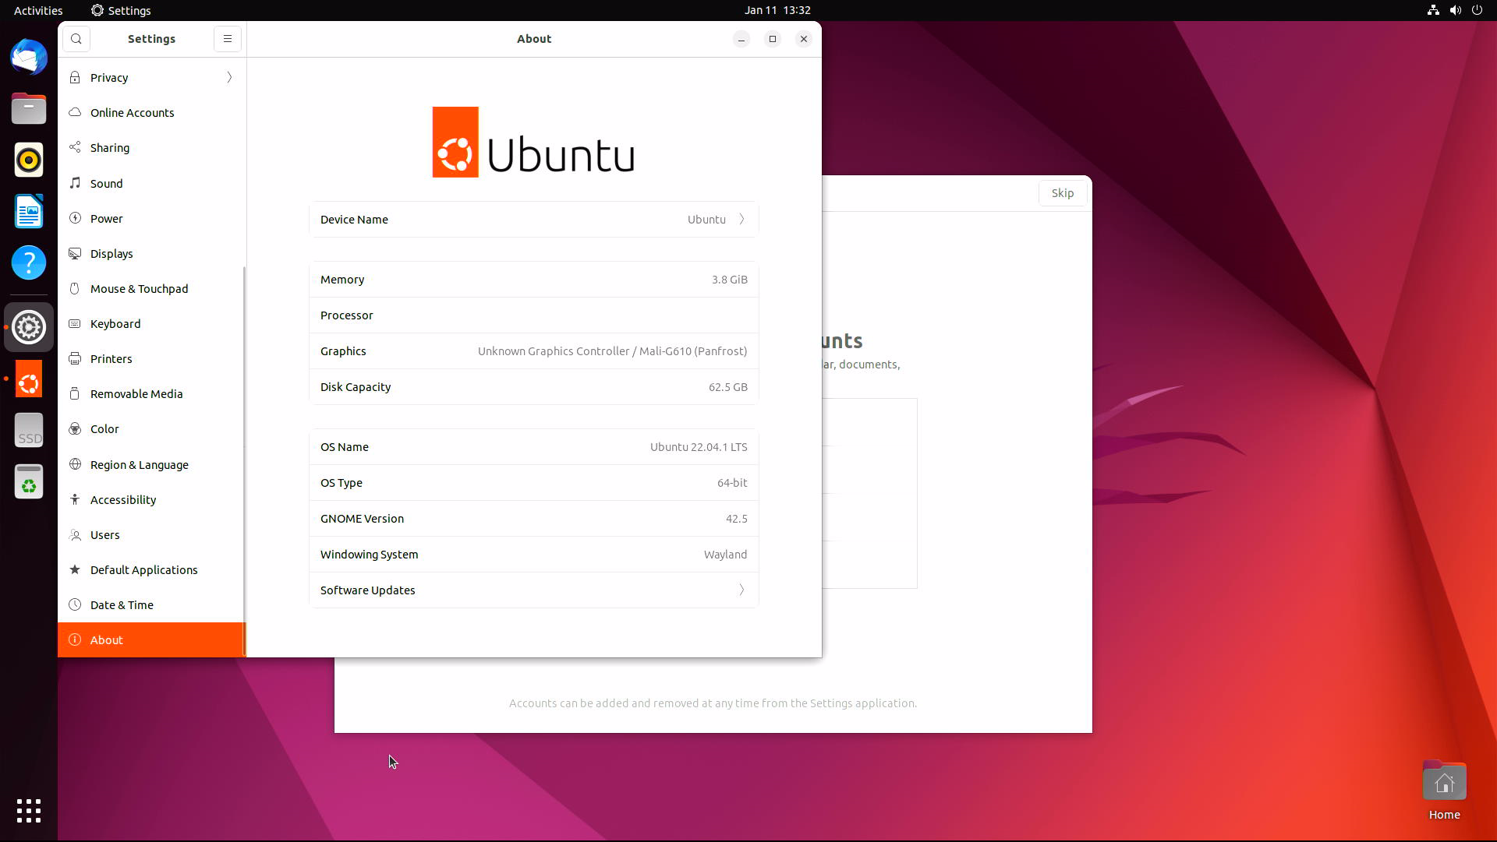
Task: Click the Ubuntu logo in About
Action: (x=533, y=142)
